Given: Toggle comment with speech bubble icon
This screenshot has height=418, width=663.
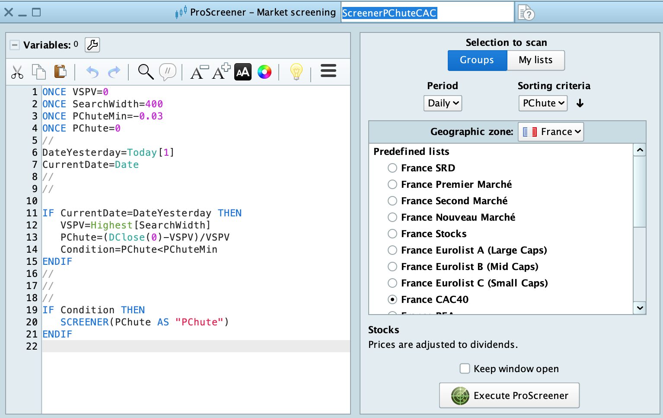Looking at the screenshot, I should click(167, 72).
